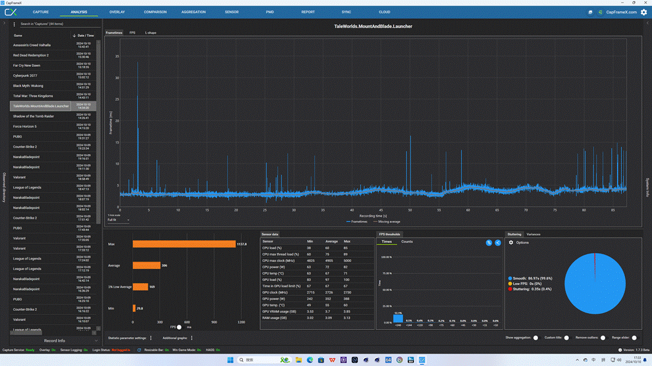Screen dimensions: 652x366
Task: Select the Cyberpunk 2077 capture
Action: (x=53, y=76)
